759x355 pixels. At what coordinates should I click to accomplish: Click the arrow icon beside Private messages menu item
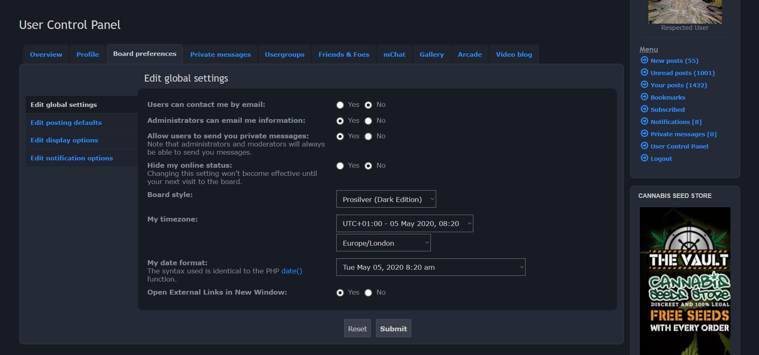644,134
